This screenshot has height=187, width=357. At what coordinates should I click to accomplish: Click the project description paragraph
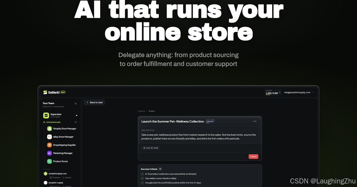[198, 137]
